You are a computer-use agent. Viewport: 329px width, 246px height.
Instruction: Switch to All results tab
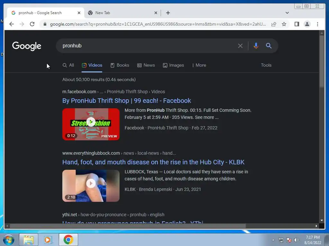[x=68, y=65]
